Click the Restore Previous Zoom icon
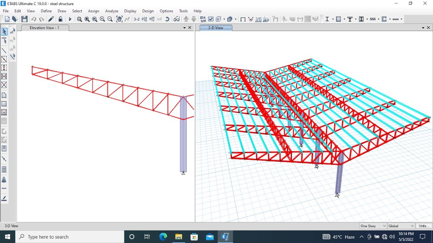433x243 pixels. click(95, 19)
